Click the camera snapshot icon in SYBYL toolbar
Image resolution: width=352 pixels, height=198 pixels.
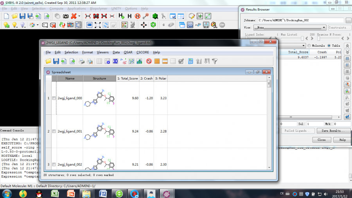pos(66,16)
